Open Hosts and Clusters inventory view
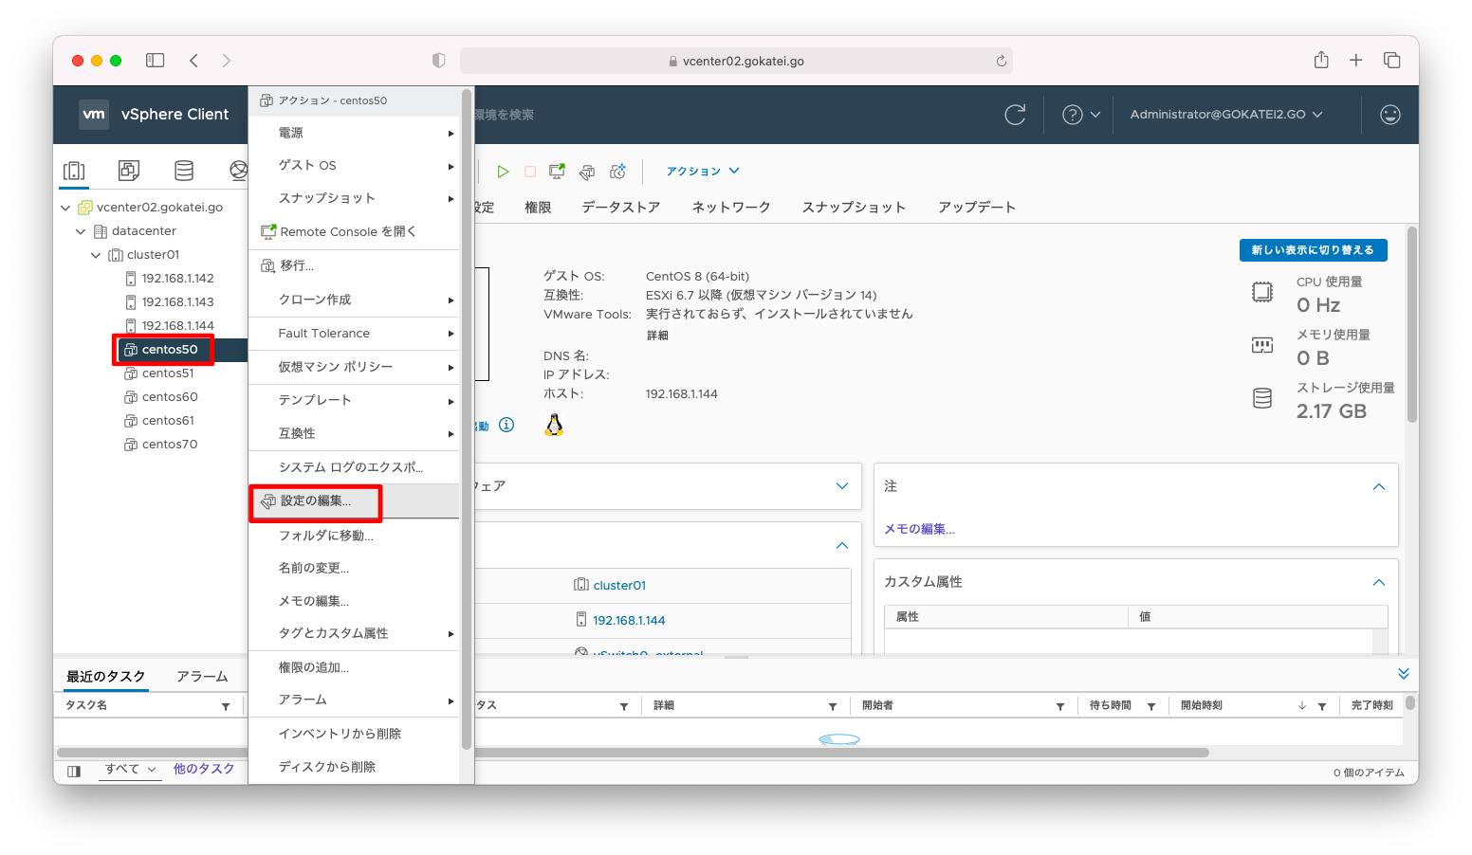The width and height of the screenshot is (1472, 855). 74,171
